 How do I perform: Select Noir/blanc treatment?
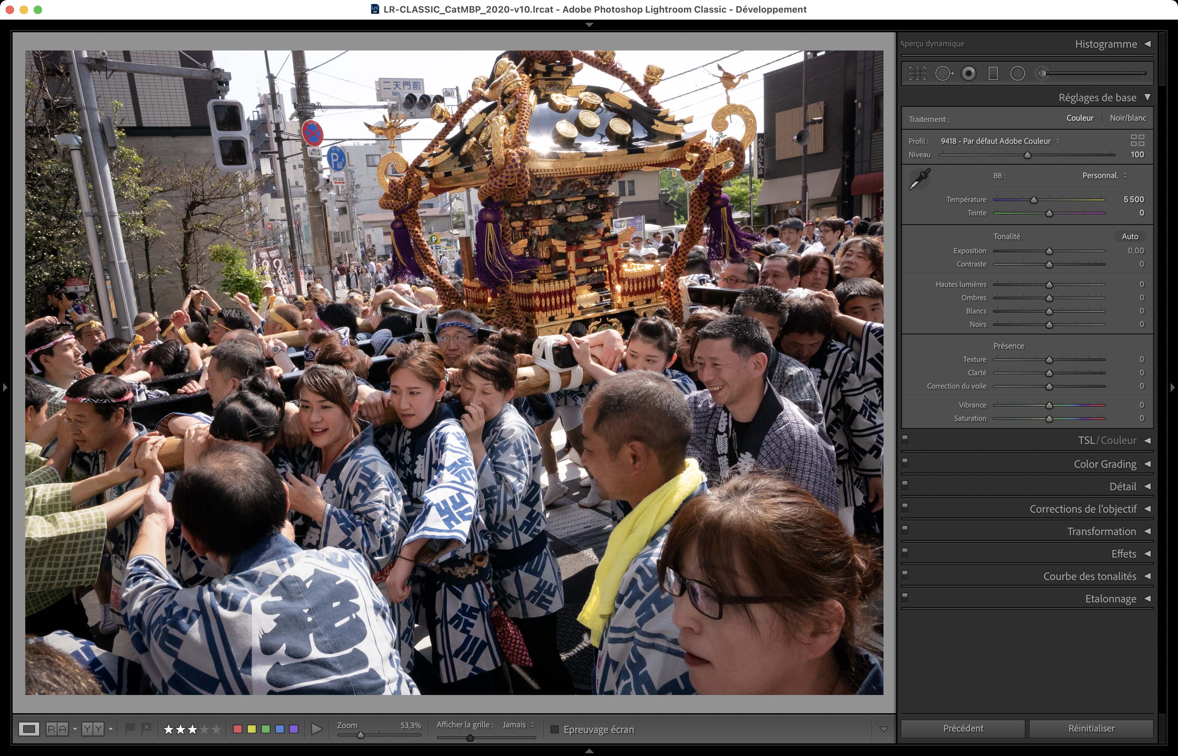1128,118
